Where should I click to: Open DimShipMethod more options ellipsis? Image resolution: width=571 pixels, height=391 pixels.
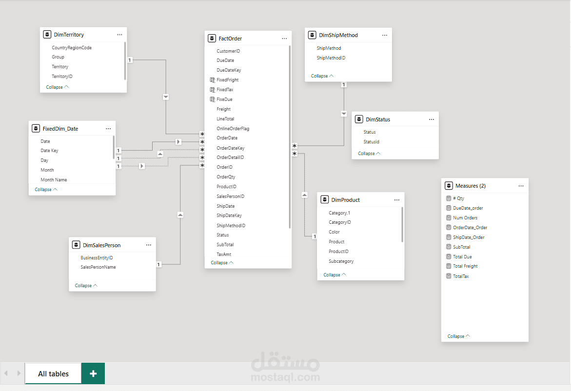(x=385, y=35)
